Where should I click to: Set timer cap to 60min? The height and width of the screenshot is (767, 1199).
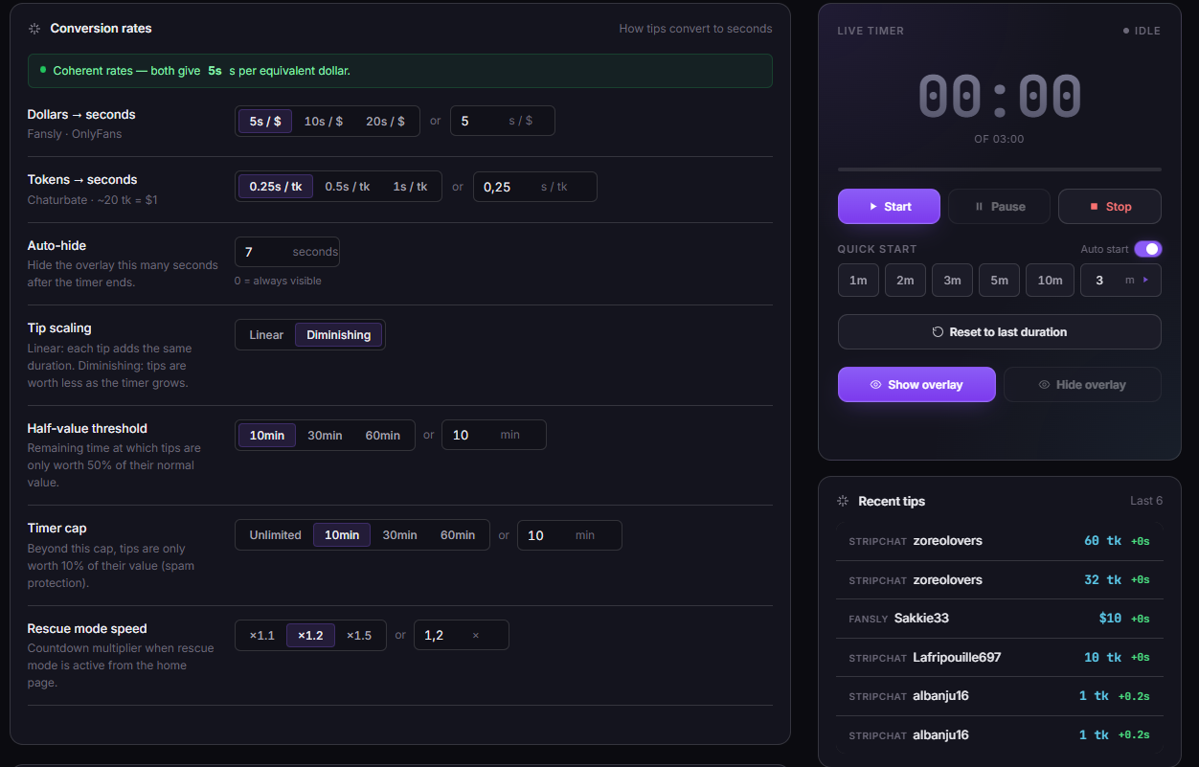[458, 535]
